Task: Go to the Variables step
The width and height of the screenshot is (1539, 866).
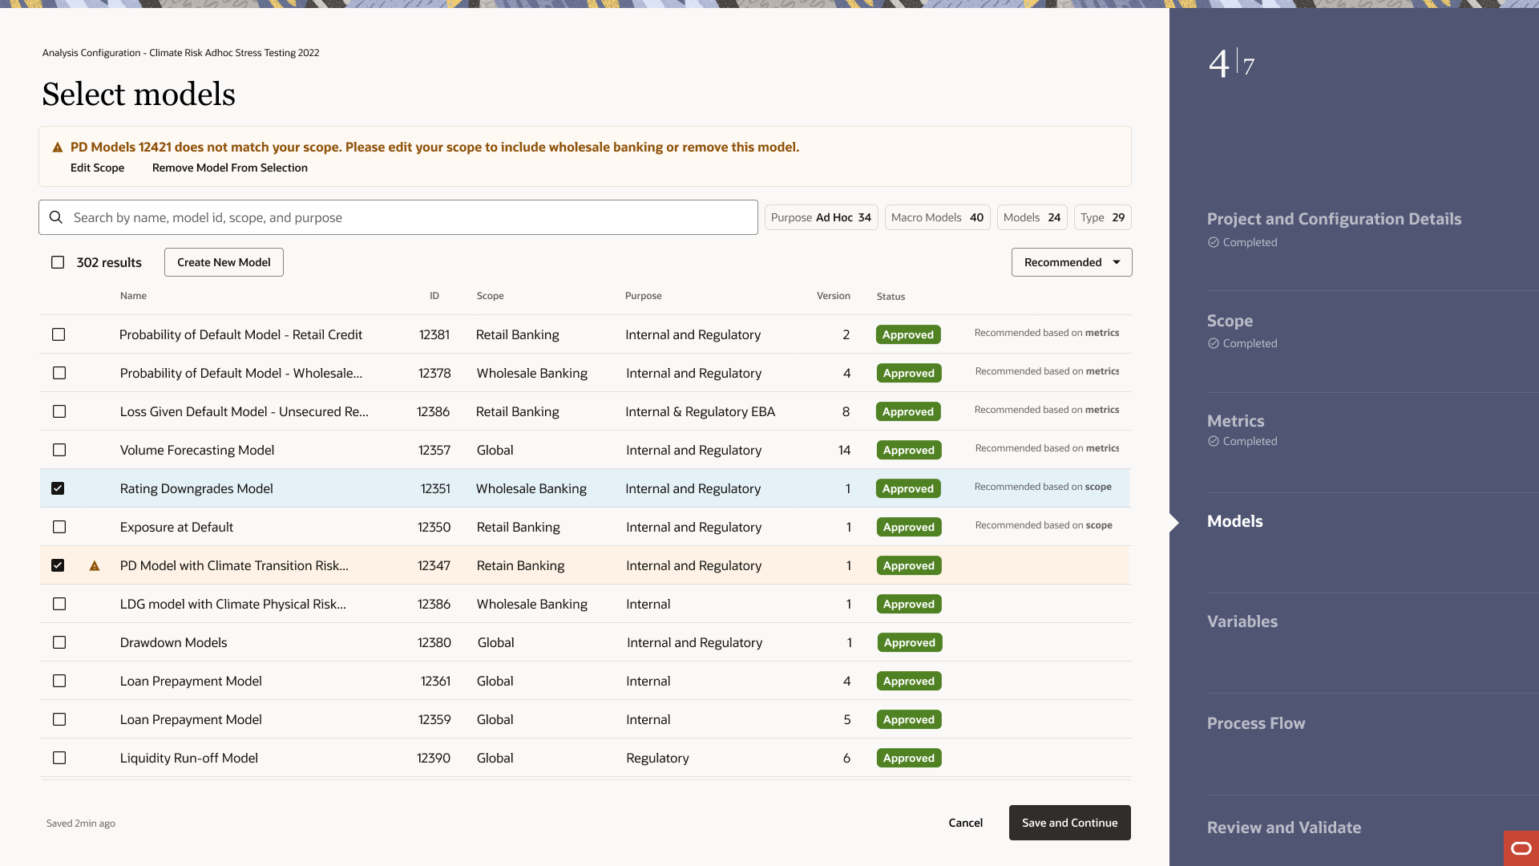Action: (x=1242, y=621)
